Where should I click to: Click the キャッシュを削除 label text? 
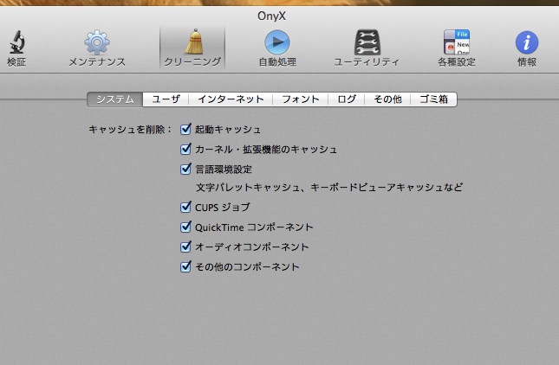tap(130, 130)
